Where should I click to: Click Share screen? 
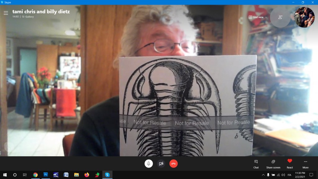273,164
